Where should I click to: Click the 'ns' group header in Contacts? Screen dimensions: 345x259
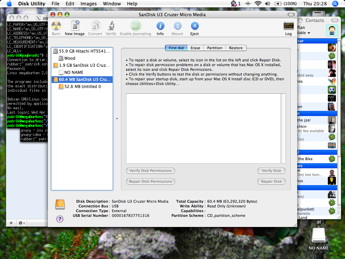[x=317, y=166]
